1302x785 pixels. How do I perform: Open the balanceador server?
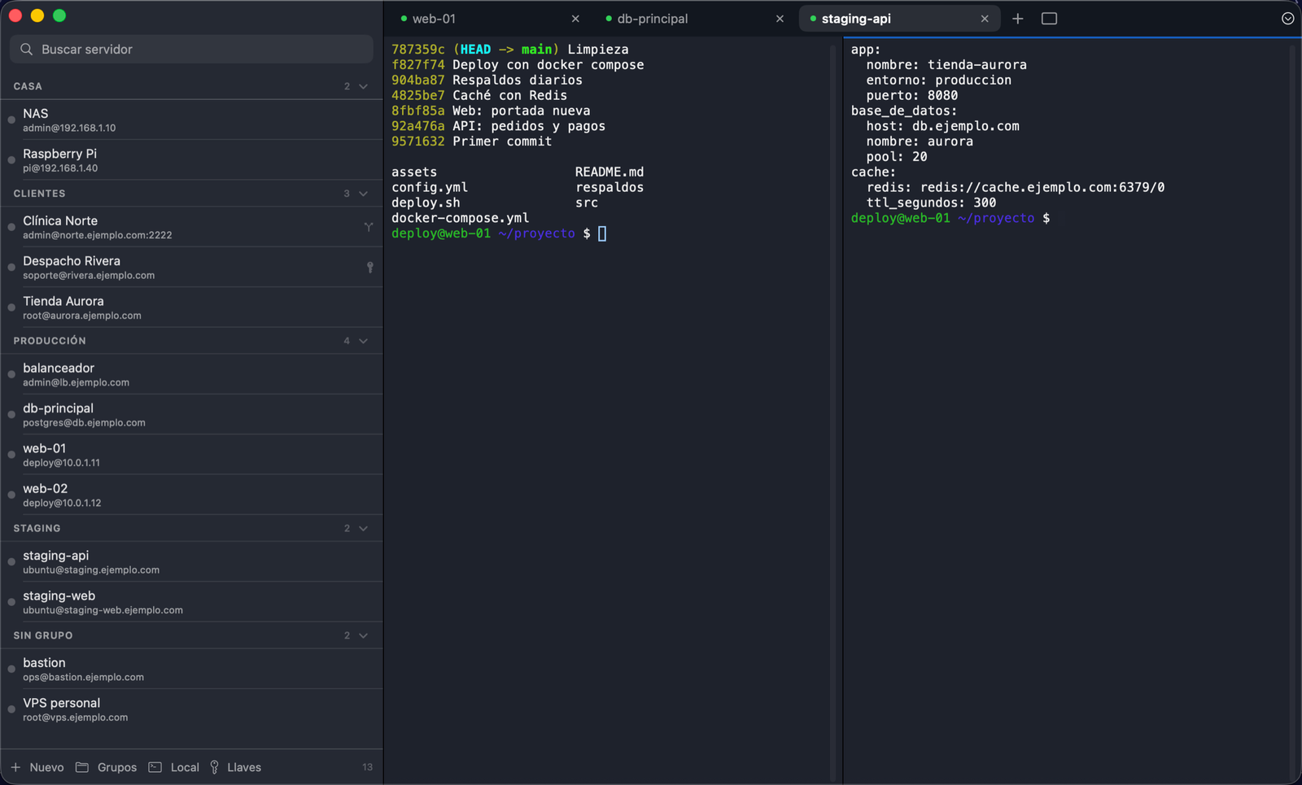pos(192,374)
